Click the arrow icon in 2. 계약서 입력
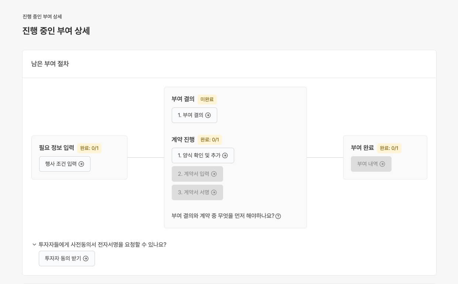Screen dimensions: 458x284 pos(214,174)
